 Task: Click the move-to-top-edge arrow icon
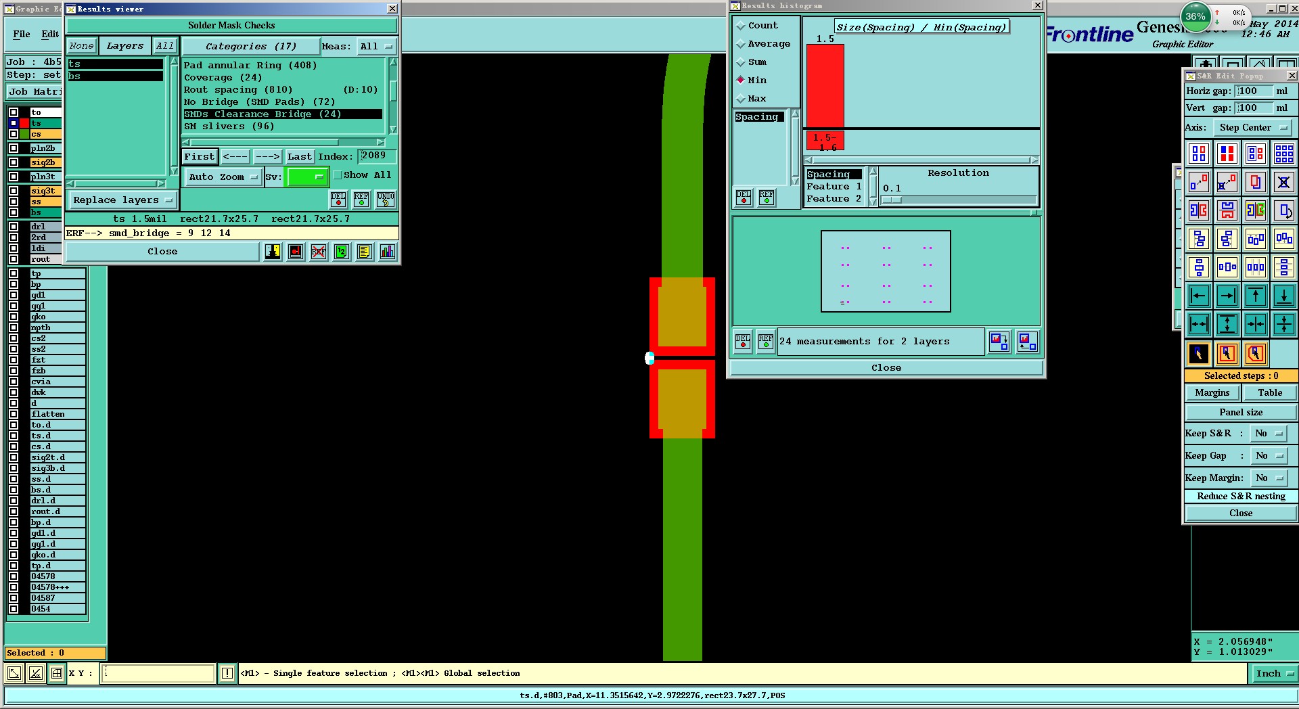pos(1256,296)
